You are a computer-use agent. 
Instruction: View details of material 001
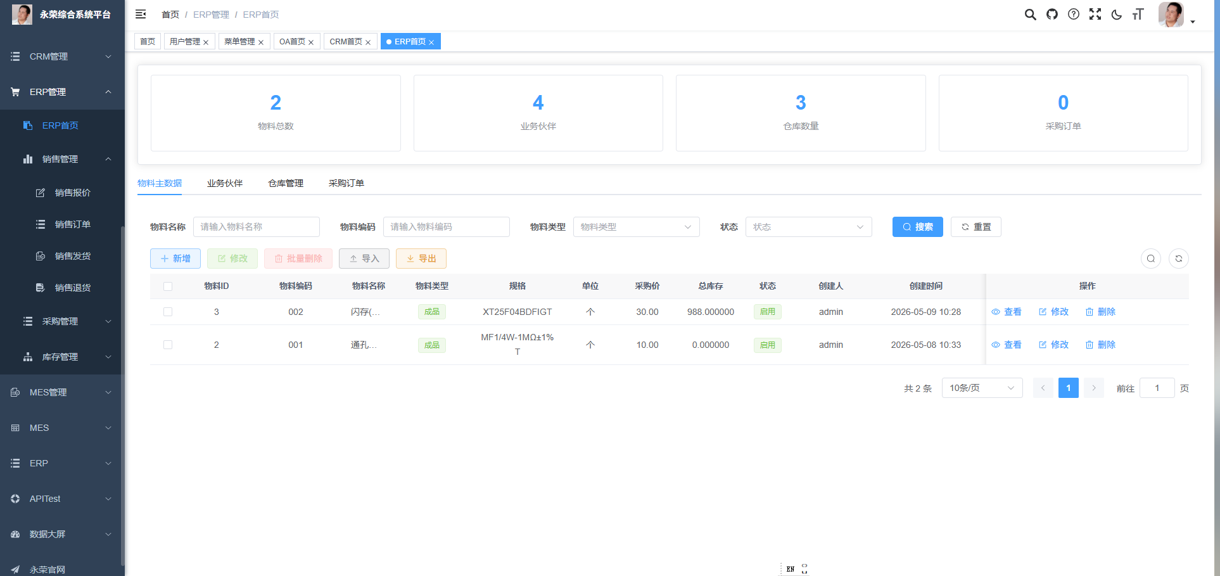(x=1007, y=345)
